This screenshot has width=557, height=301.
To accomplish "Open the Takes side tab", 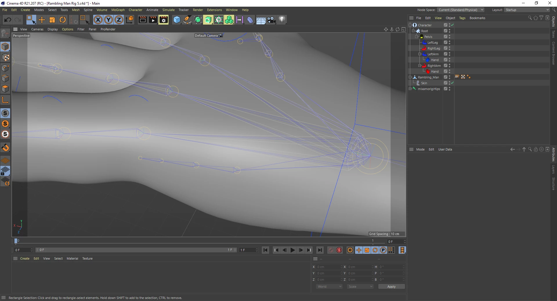I will (x=554, y=34).
